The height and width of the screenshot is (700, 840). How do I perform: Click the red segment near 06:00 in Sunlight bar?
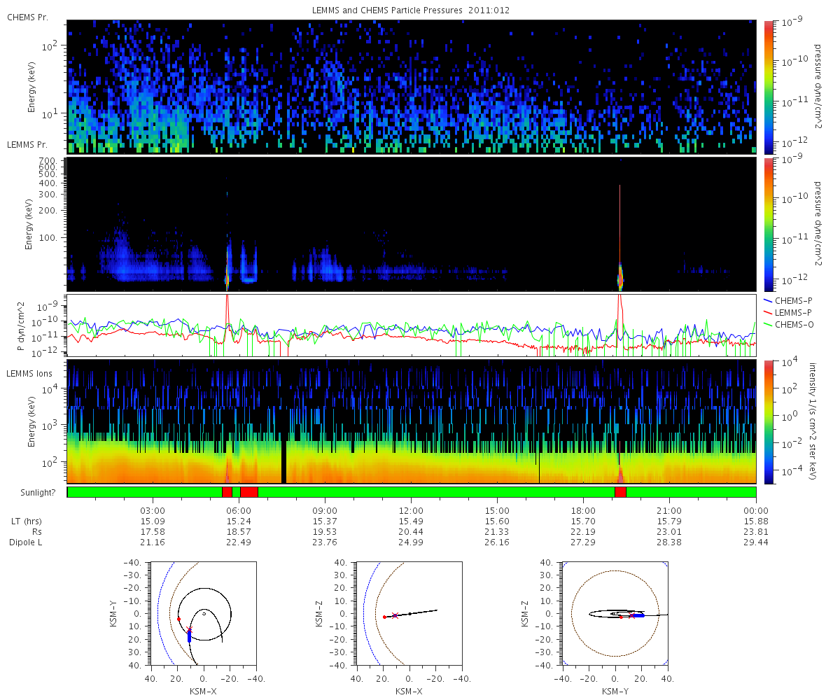pos(248,492)
